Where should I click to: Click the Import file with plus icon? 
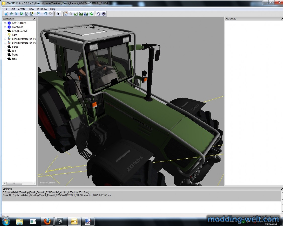point(38,14)
